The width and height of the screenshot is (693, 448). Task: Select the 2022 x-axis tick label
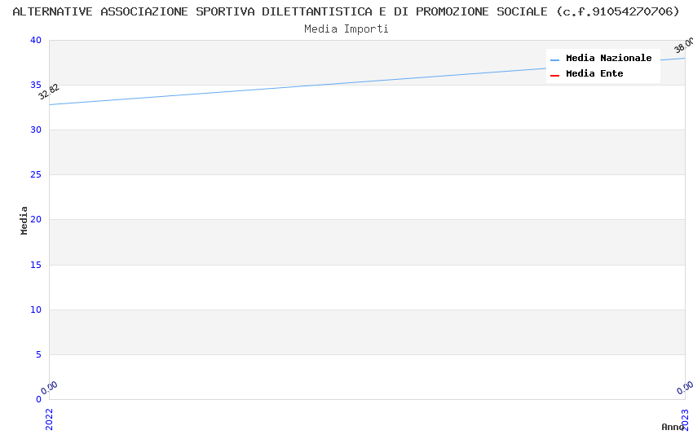coord(49,419)
